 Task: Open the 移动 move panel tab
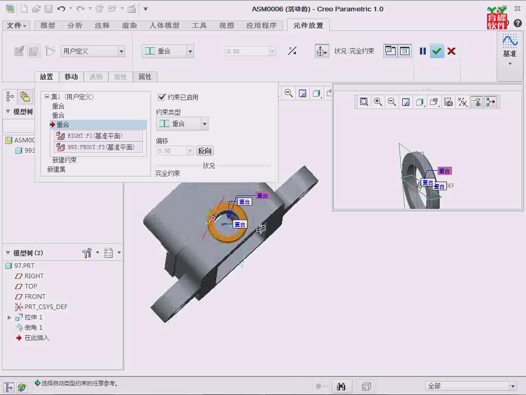71,77
